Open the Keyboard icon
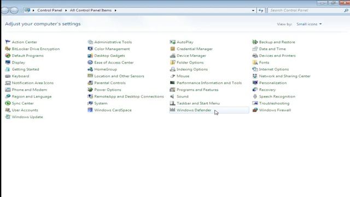 pyautogui.click(x=8, y=76)
